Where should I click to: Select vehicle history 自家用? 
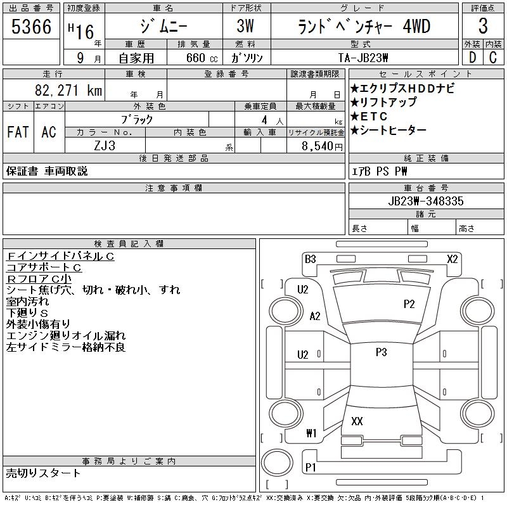pos(136,58)
